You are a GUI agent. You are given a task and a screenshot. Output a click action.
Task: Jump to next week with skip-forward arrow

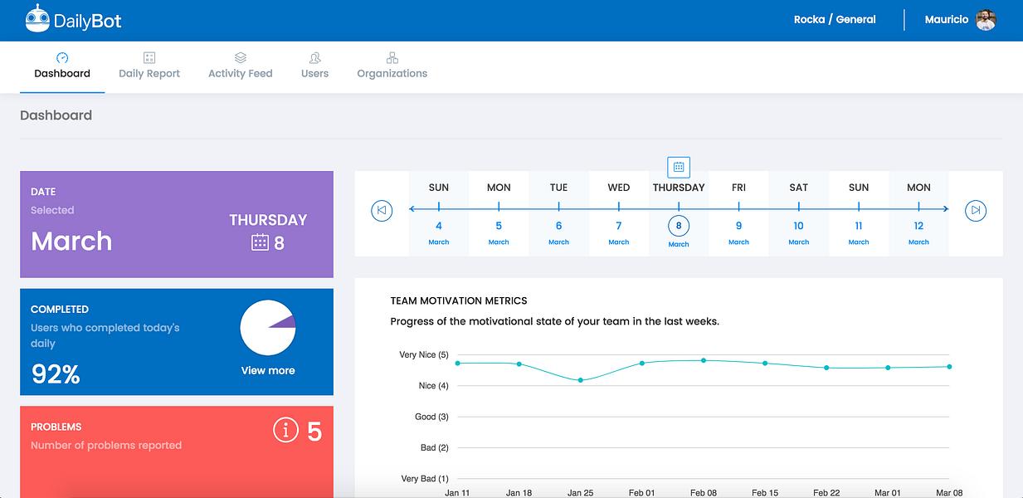[976, 210]
